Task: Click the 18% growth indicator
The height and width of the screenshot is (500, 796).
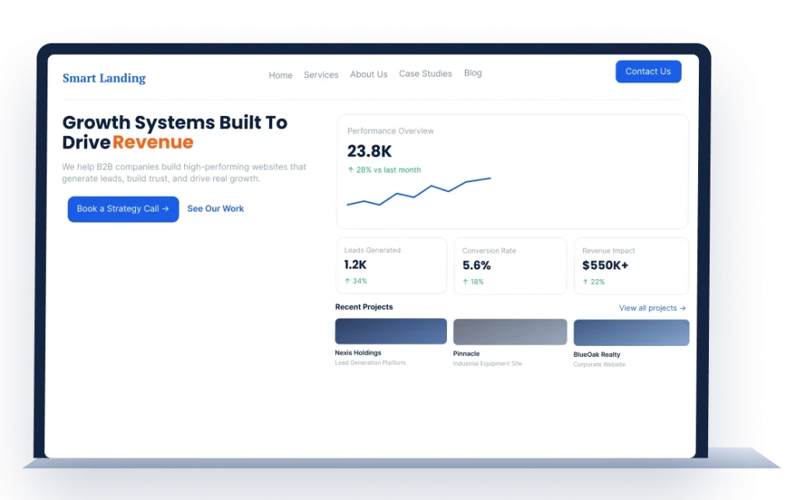Action: pos(473,281)
